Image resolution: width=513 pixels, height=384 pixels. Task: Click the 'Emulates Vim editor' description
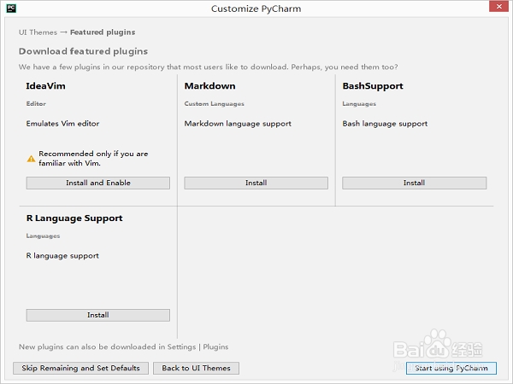coord(62,124)
